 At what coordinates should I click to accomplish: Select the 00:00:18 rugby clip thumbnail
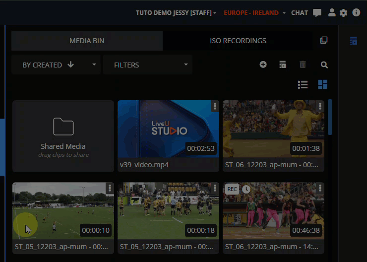tap(168, 211)
